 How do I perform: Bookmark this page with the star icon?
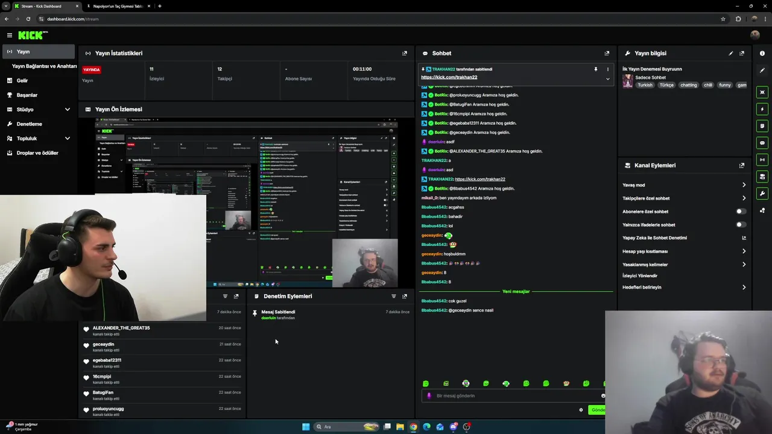click(723, 19)
